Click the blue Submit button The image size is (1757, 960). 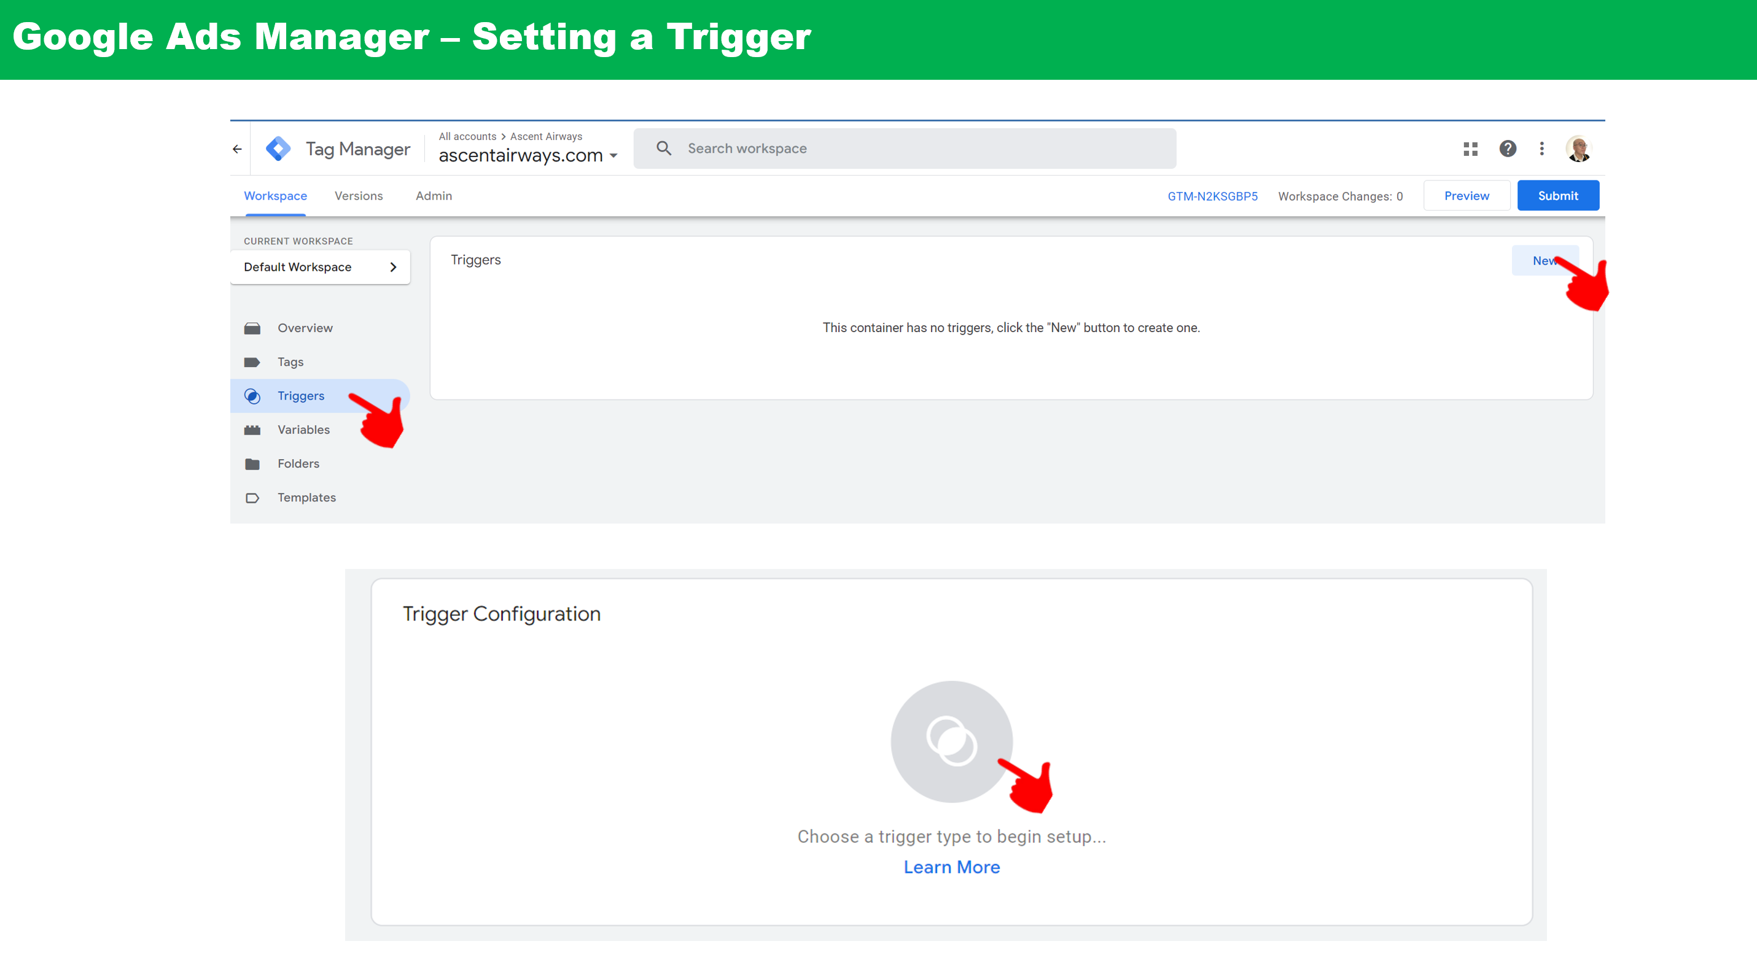[x=1558, y=196]
